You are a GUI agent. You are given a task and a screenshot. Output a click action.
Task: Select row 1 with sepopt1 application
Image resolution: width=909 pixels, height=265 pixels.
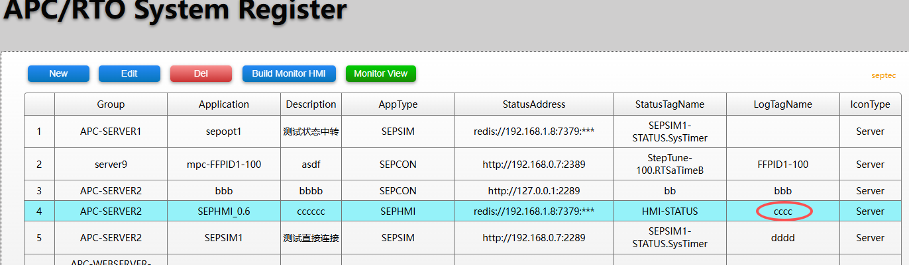[224, 132]
